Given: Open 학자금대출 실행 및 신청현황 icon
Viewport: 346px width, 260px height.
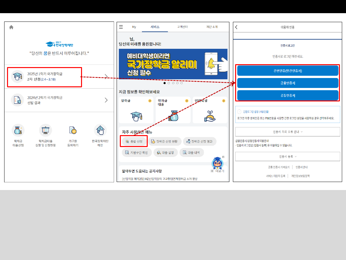Looking at the screenshot, I should tap(45, 130).
